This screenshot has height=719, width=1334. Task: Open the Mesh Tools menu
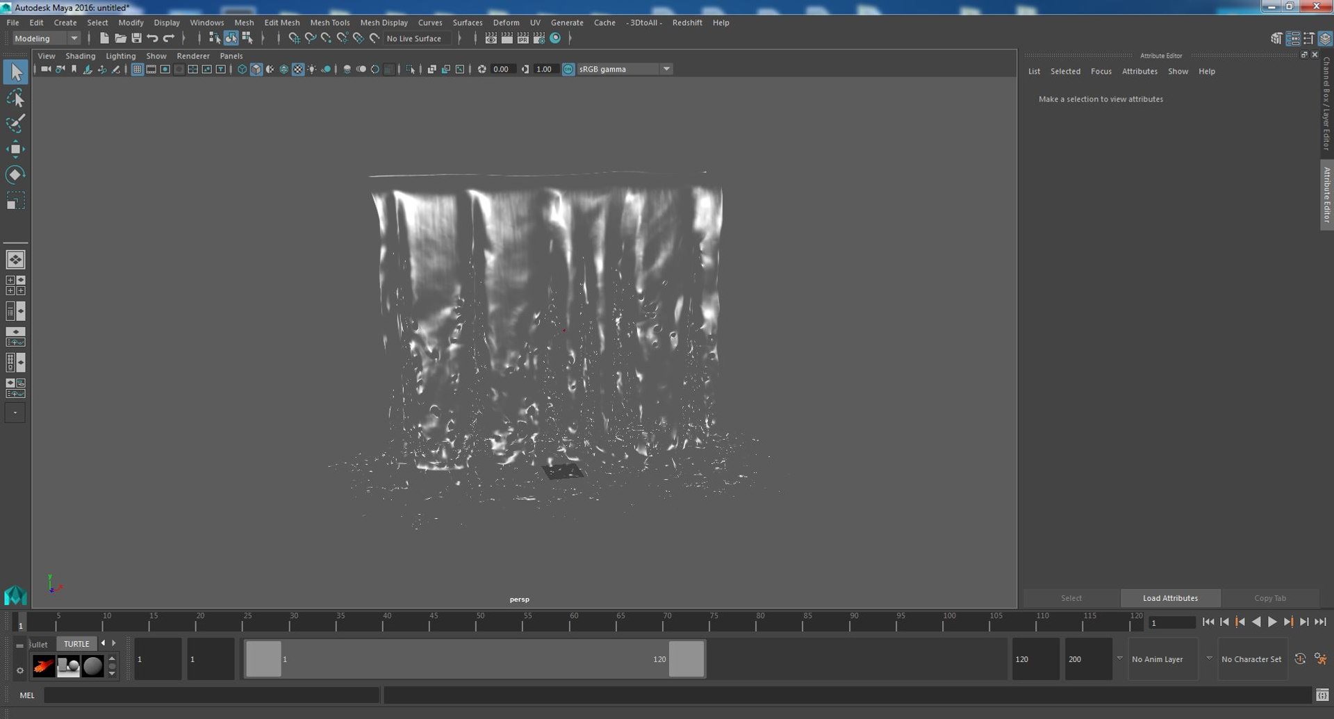click(329, 22)
